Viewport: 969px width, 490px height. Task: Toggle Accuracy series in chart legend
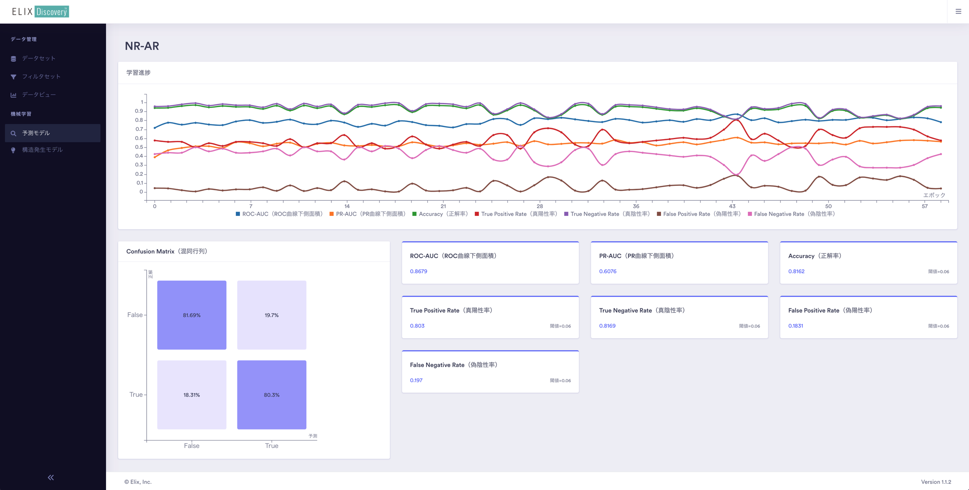pyautogui.click(x=440, y=214)
